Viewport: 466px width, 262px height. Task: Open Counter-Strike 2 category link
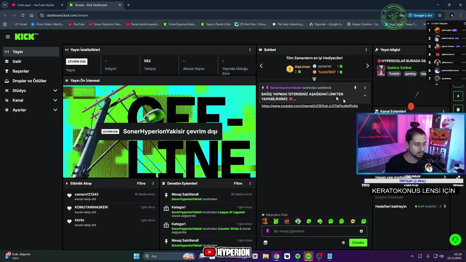point(230,229)
